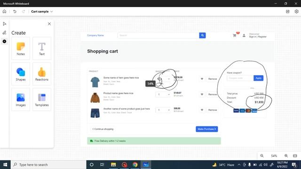This screenshot has height=169, width=301.
Task: Click the blue search button in mockup
Action: click(x=202, y=35)
